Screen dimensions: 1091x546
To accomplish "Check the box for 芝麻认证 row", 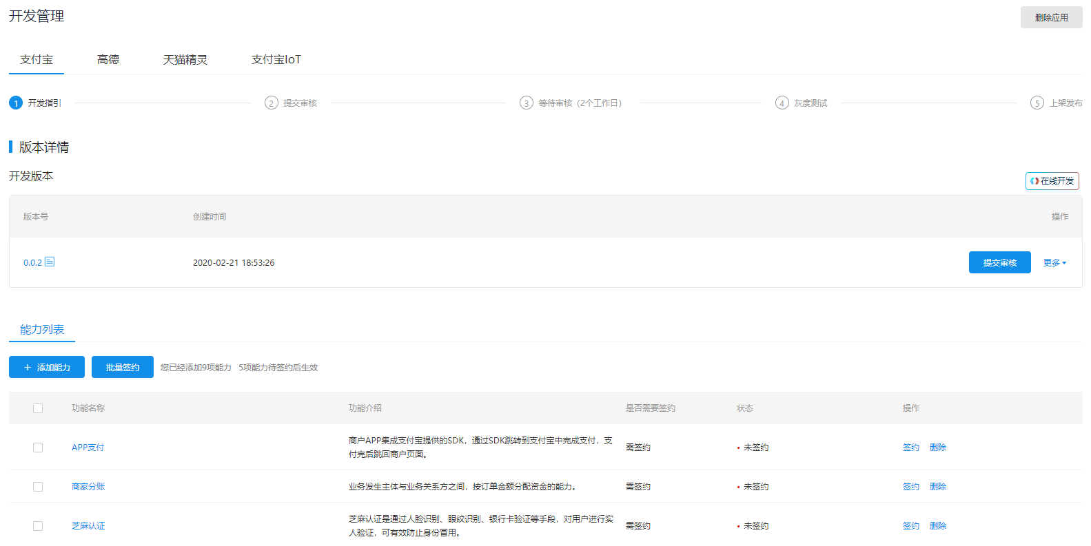I will pyautogui.click(x=38, y=526).
